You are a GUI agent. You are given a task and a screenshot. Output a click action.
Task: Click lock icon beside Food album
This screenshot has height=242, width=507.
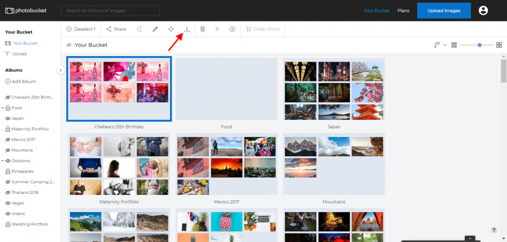(x=8, y=108)
